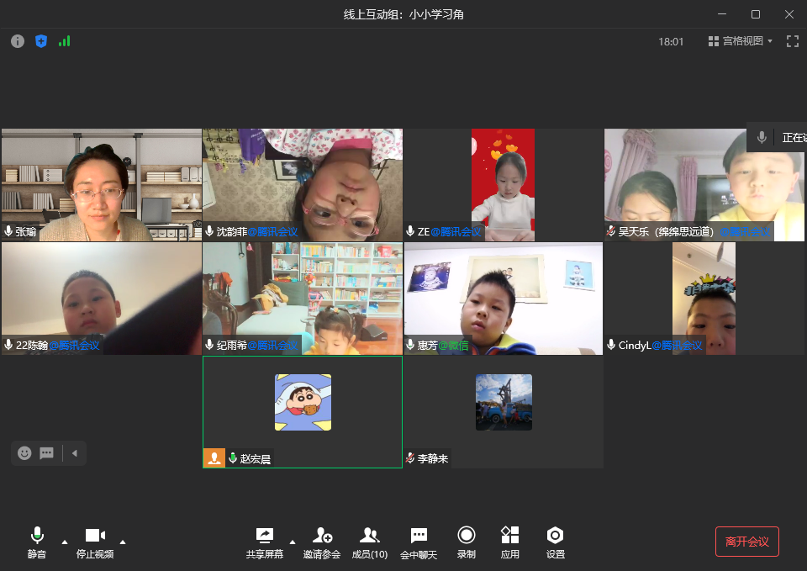
Task: Click microphone icon next to ZE name
Action: 410,231
